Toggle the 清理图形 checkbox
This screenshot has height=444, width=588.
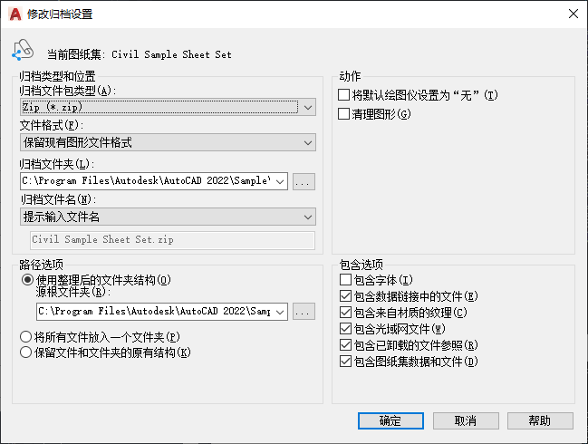343,114
